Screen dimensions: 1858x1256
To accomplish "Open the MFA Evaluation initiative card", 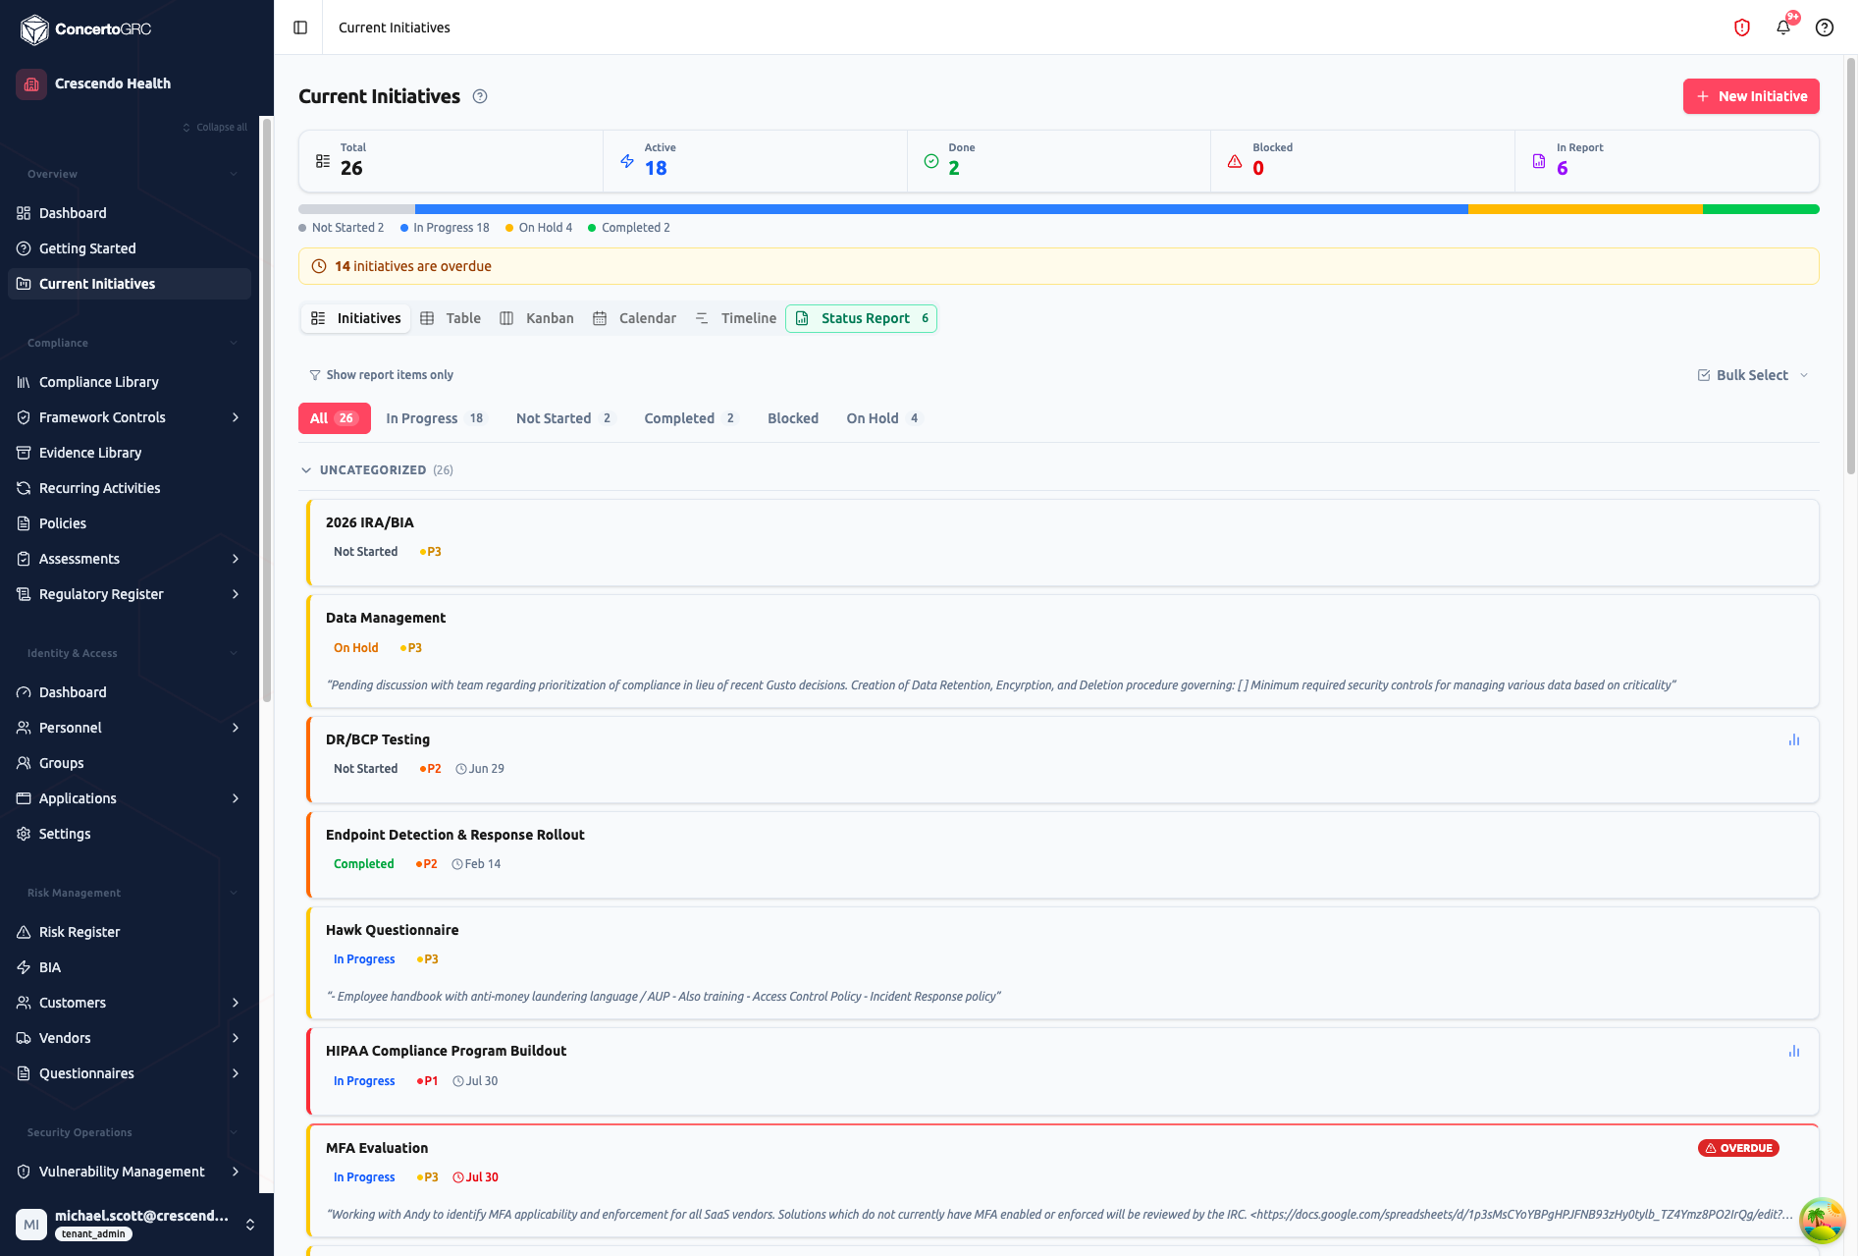I will click(x=1063, y=1180).
